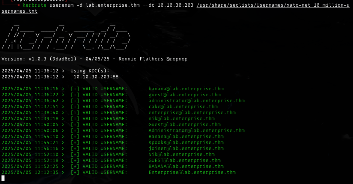Click VALID USERNAME label on the spooks row
353x184 pixels.
tap(105, 143)
